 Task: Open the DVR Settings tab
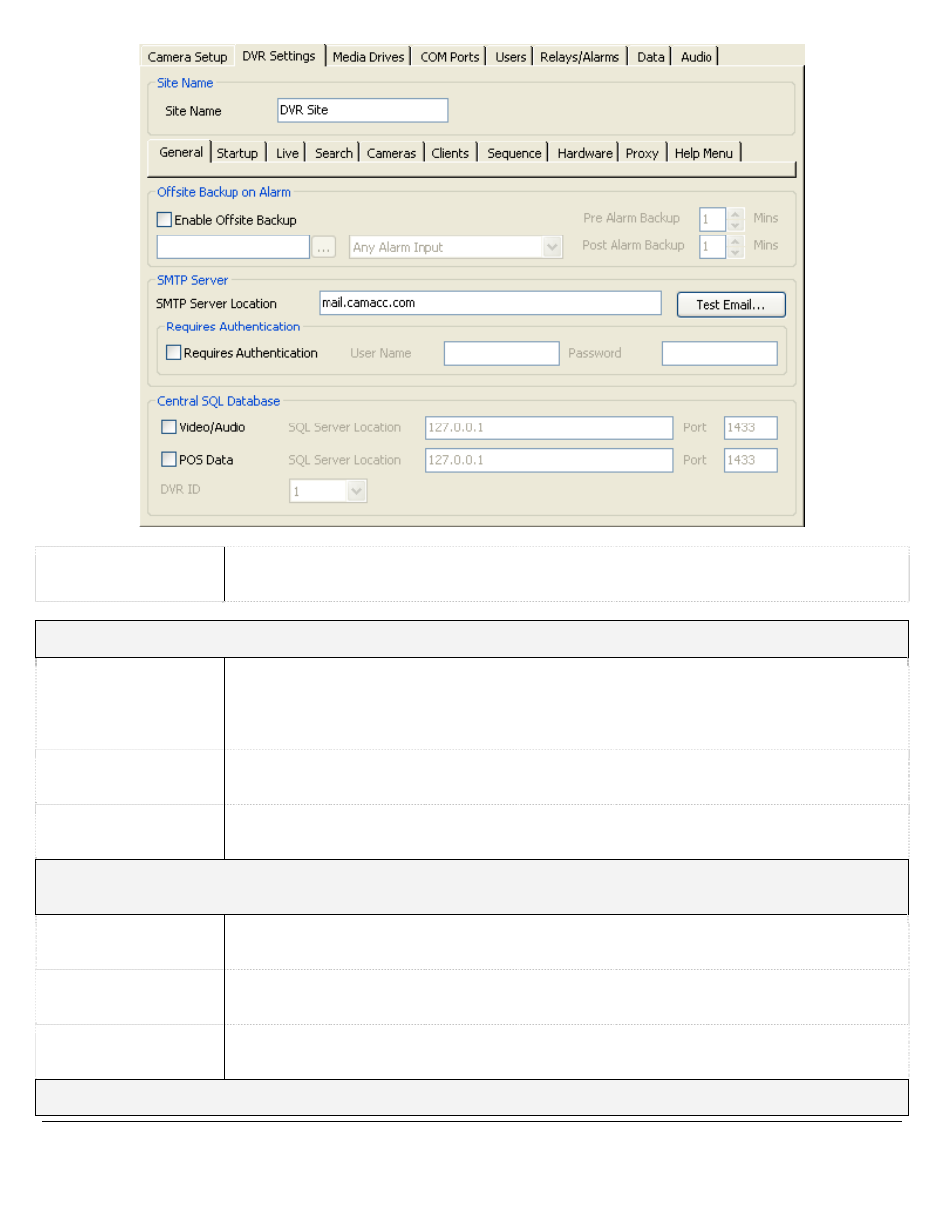(279, 56)
